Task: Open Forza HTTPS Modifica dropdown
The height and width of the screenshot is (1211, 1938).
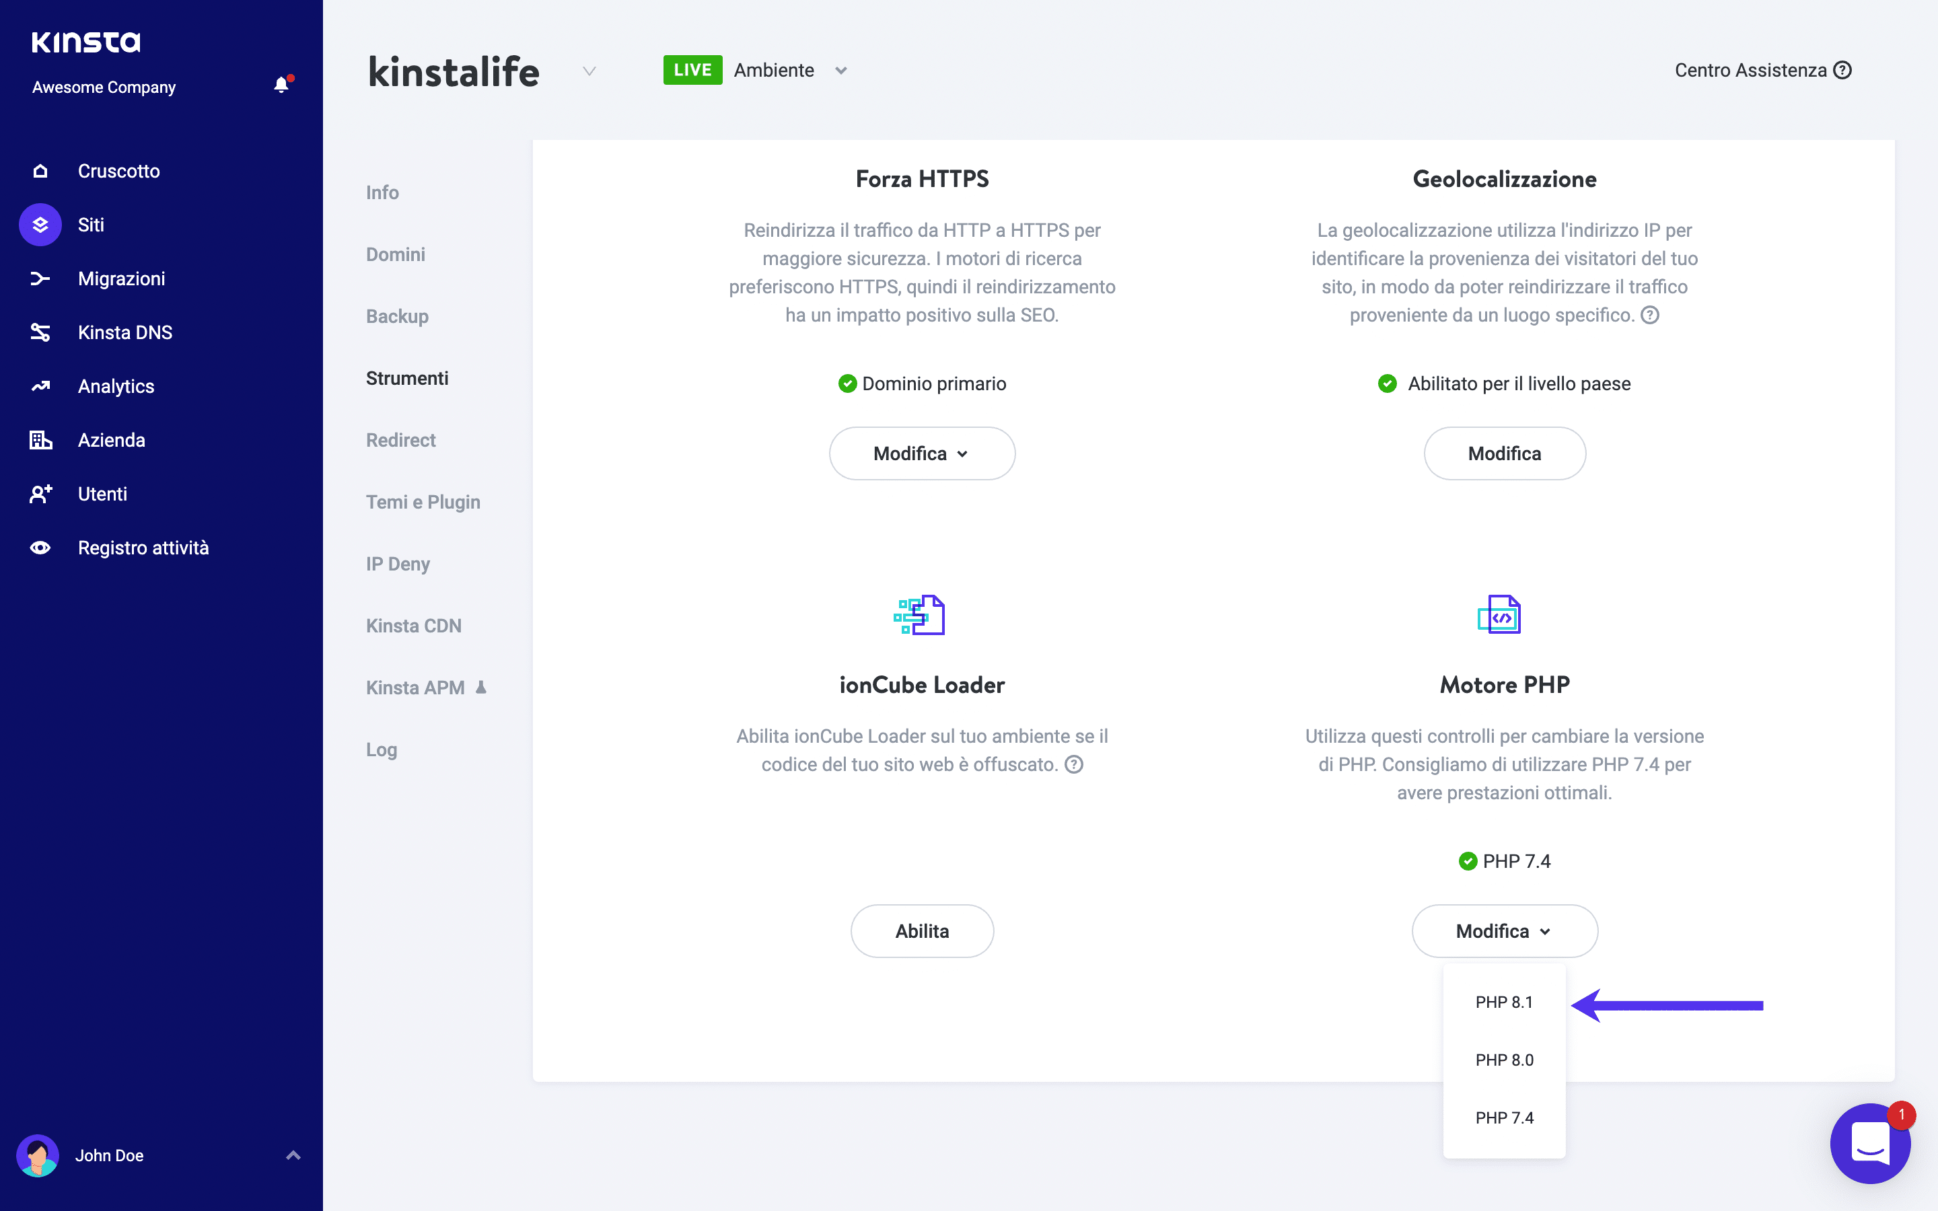Action: point(922,453)
